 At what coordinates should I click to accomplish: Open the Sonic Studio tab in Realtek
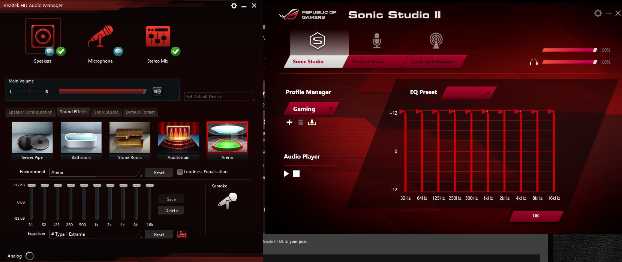(106, 112)
